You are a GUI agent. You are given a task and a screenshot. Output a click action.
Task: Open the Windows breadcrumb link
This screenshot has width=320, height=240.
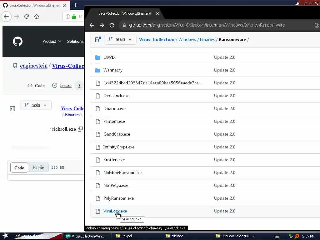187,39
